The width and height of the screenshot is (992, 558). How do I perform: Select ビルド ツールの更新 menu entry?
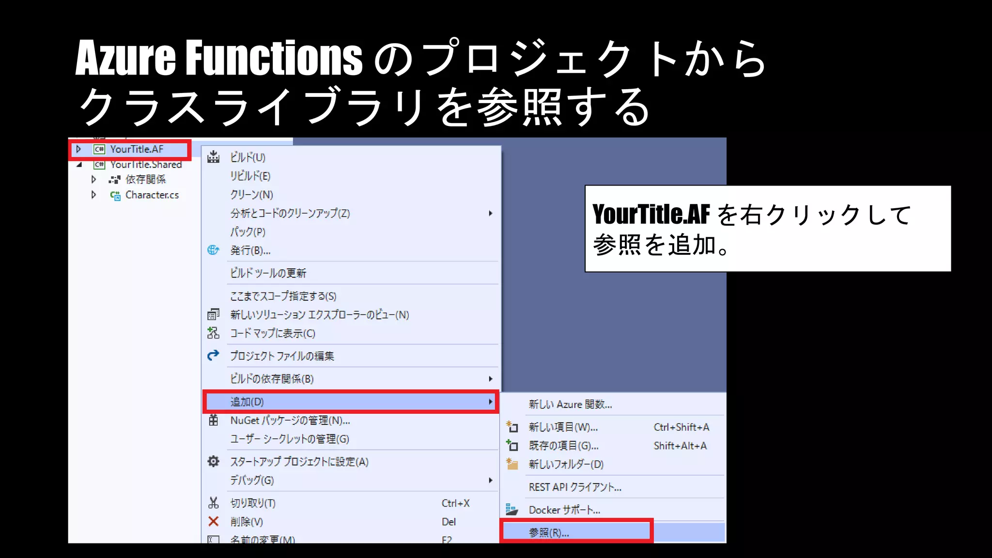[x=351, y=273]
